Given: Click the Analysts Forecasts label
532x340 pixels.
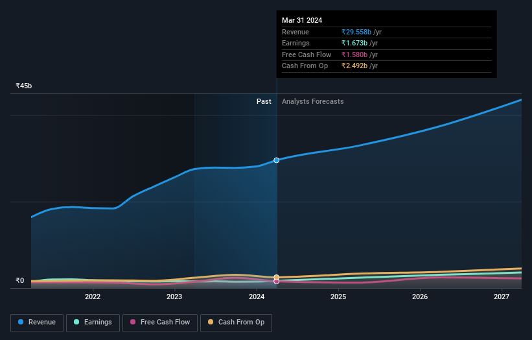Looking at the screenshot, I should (313, 102).
